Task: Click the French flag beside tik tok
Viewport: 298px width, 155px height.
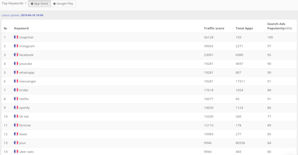Action: (16, 116)
